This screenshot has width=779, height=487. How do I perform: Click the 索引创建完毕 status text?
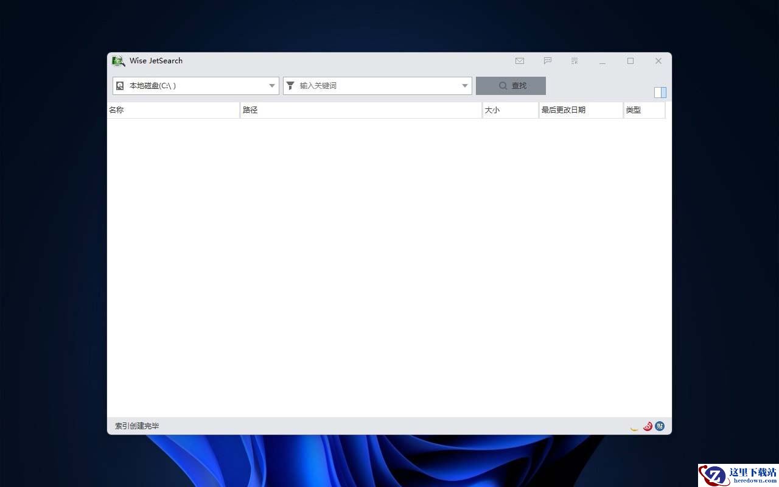[x=137, y=426]
